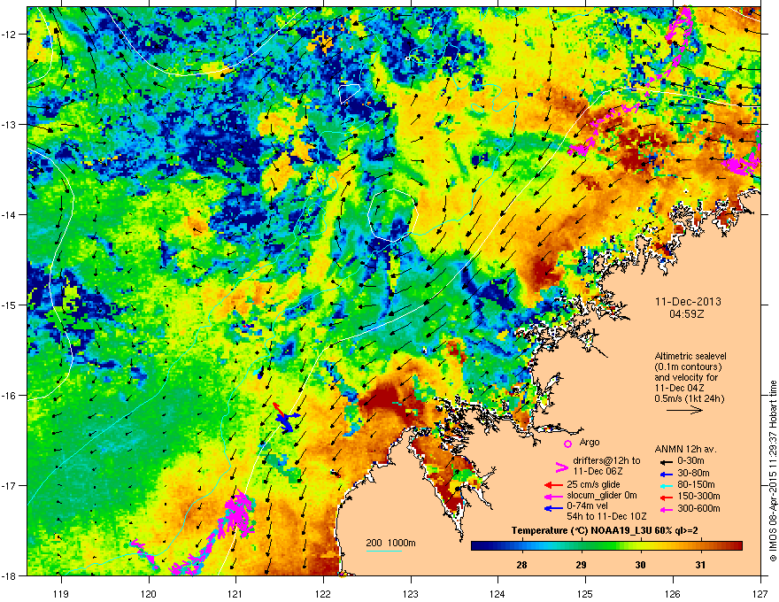Viewport: 779px width, 602px height.
Task: Click the color bar label 29
Action: coord(581,565)
